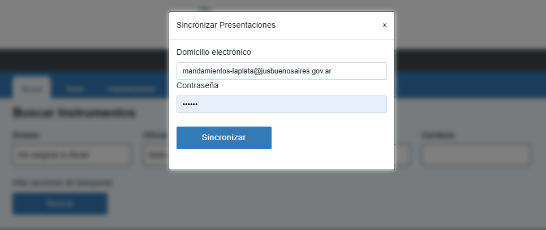The width and height of the screenshot is (546, 230).
Task: Select the active white tab in background
Action: (32, 89)
